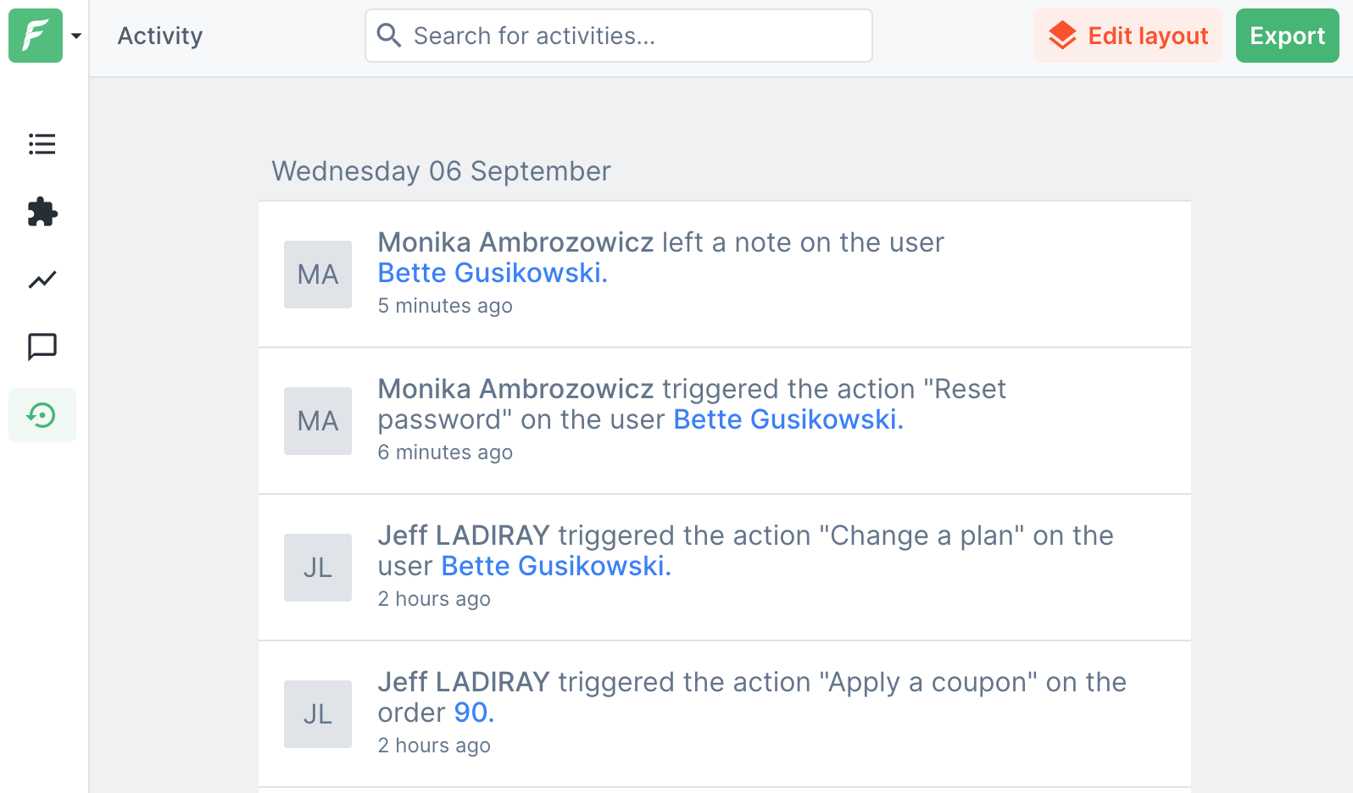Expand the project dropdown arrow beside logo
This screenshot has height=793, width=1353.
pos(76,36)
